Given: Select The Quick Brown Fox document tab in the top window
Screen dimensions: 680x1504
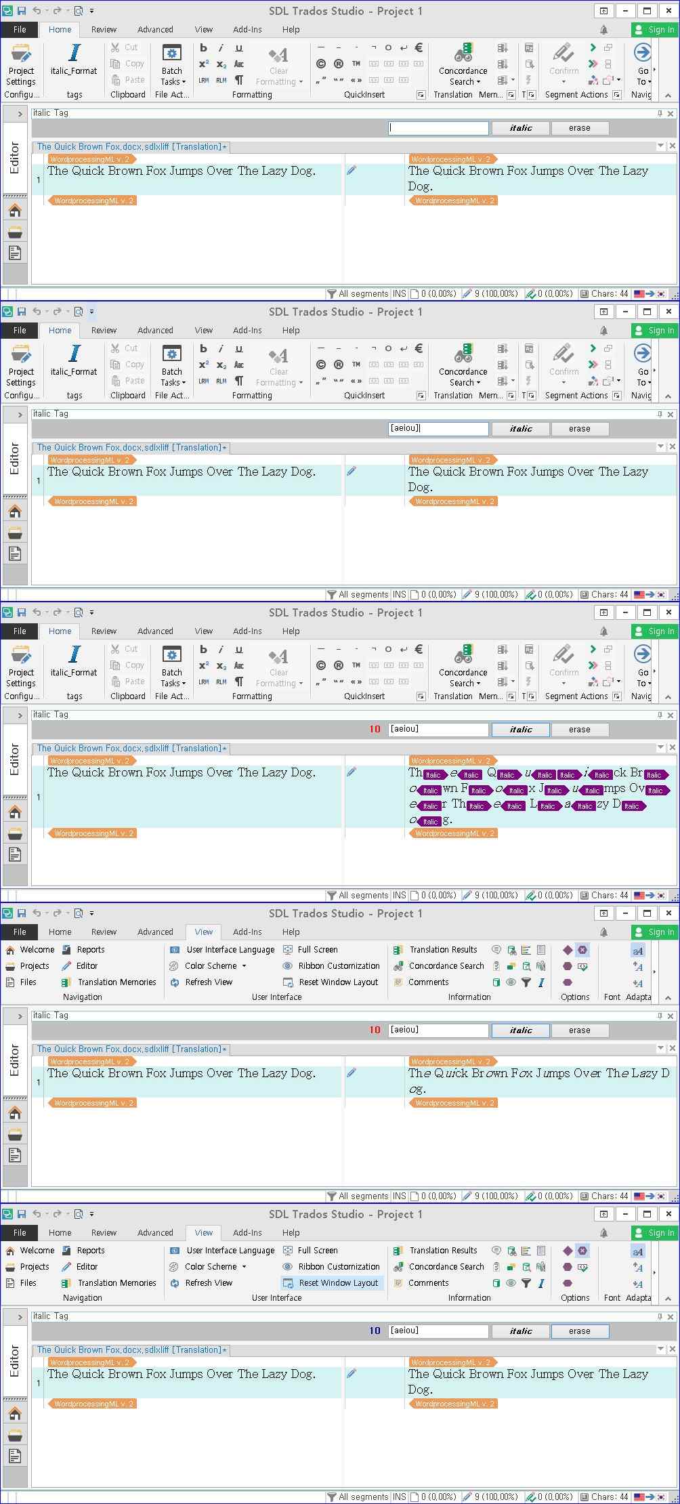Looking at the screenshot, I should pyautogui.click(x=131, y=146).
